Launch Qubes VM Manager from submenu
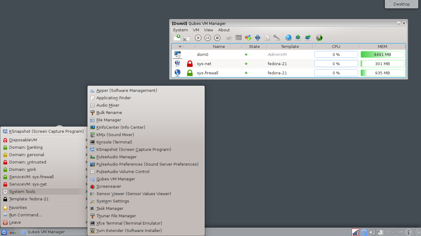This screenshot has width=421, height=236. [x=146, y=179]
